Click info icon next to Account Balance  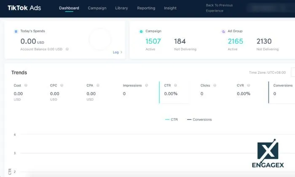click(x=67, y=49)
